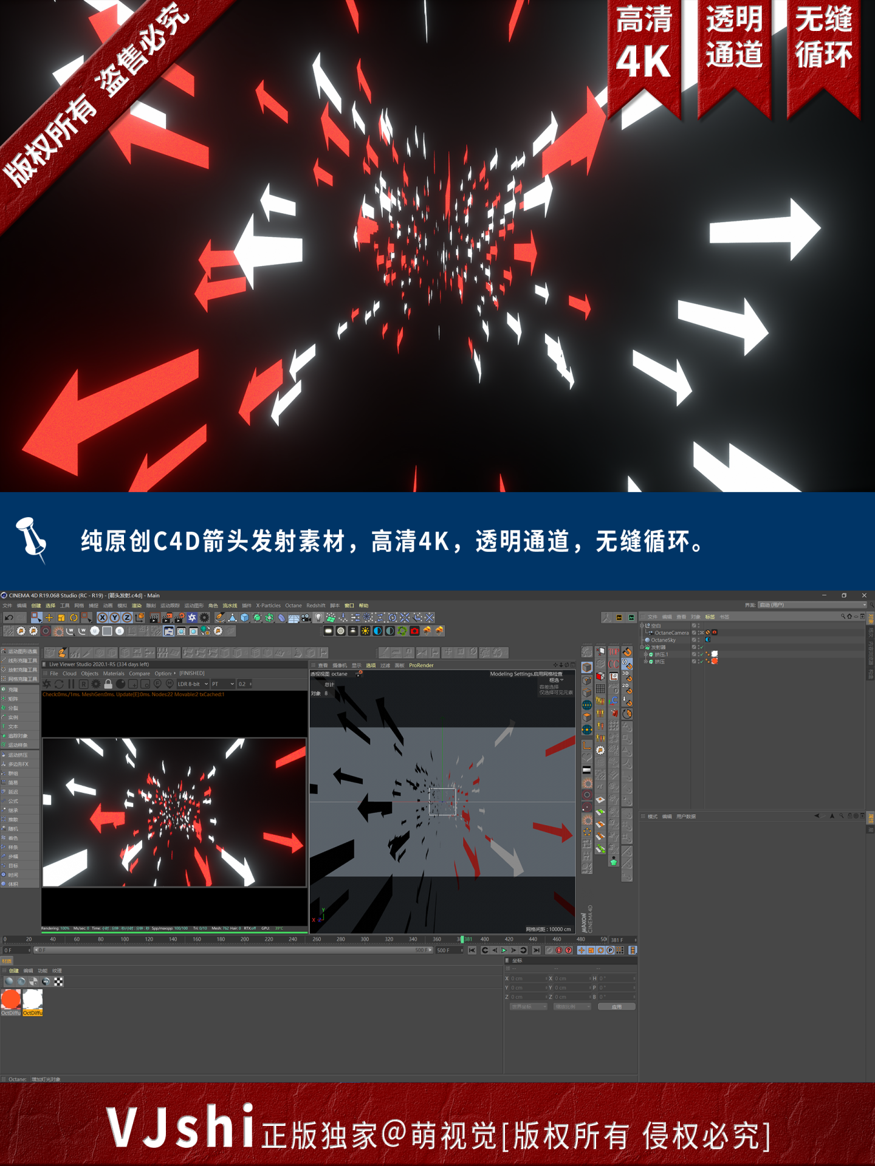Click the Cube primitive icon
Image resolution: width=875 pixels, height=1166 pixels.
click(x=244, y=617)
